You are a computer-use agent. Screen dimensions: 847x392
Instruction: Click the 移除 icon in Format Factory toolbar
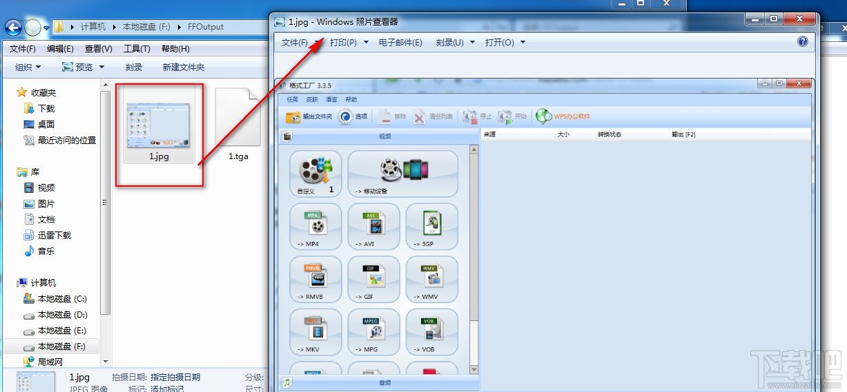tap(384, 116)
